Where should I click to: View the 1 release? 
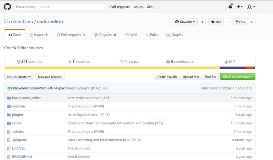130,62
